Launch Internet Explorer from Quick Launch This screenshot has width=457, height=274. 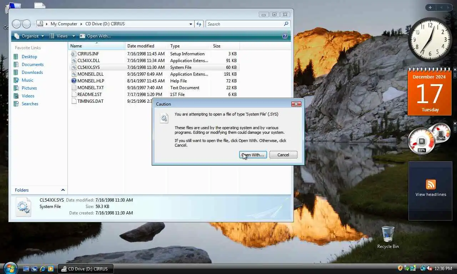point(42,269)
